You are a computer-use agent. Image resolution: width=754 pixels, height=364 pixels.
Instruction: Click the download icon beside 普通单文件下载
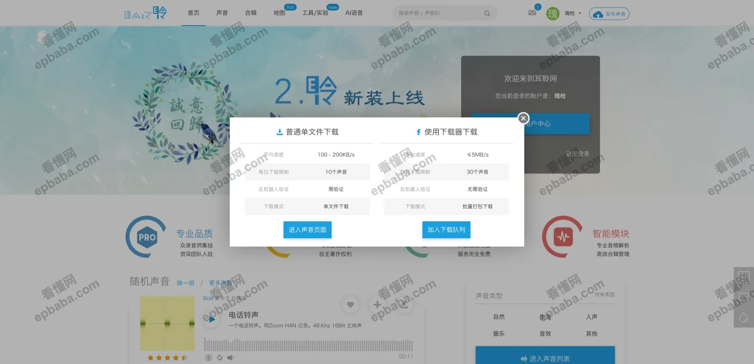click(279, 132)
